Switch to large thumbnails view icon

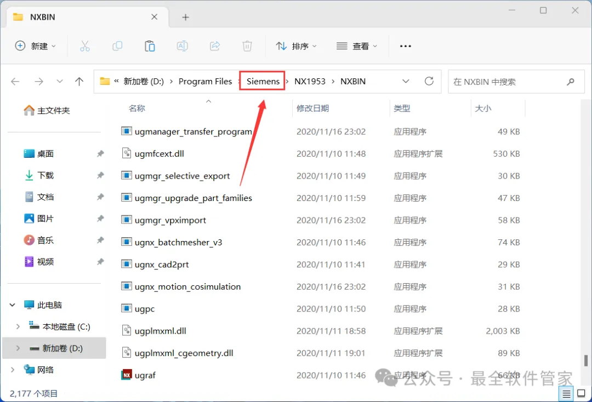coord(582,394)
